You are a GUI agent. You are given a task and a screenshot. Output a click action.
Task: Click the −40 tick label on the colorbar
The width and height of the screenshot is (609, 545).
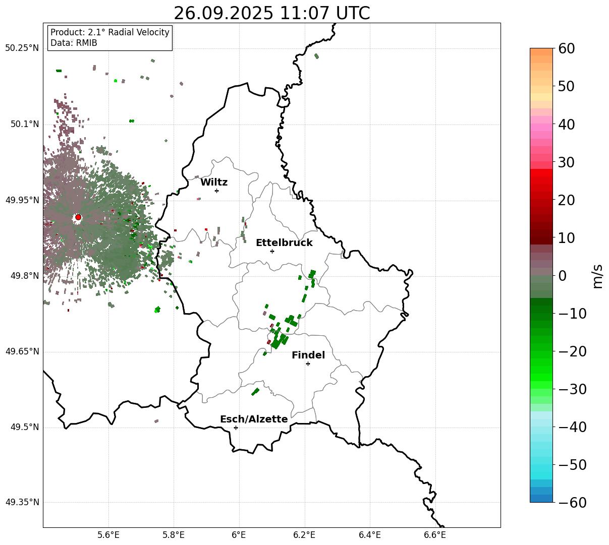point(572,427)
